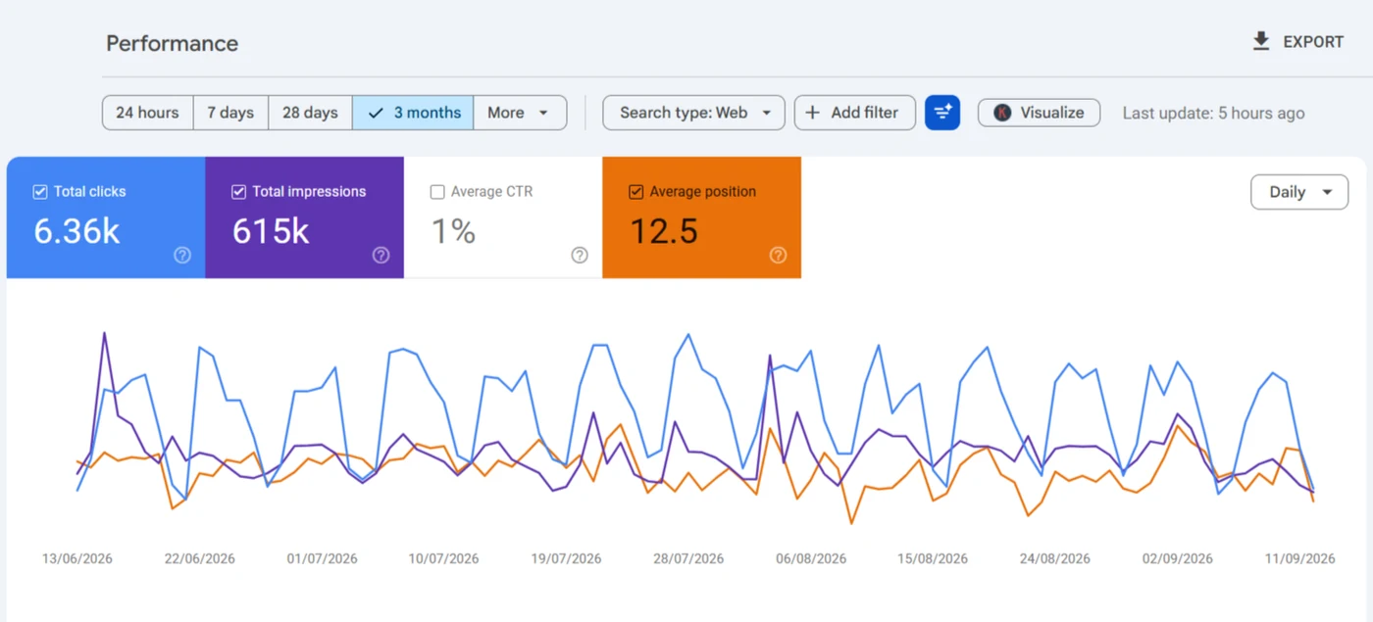The width and height of the screenshot is (1373, 622).
Task: Click the 15/08/2026 axis date label
Action: (x=933, y=558)
